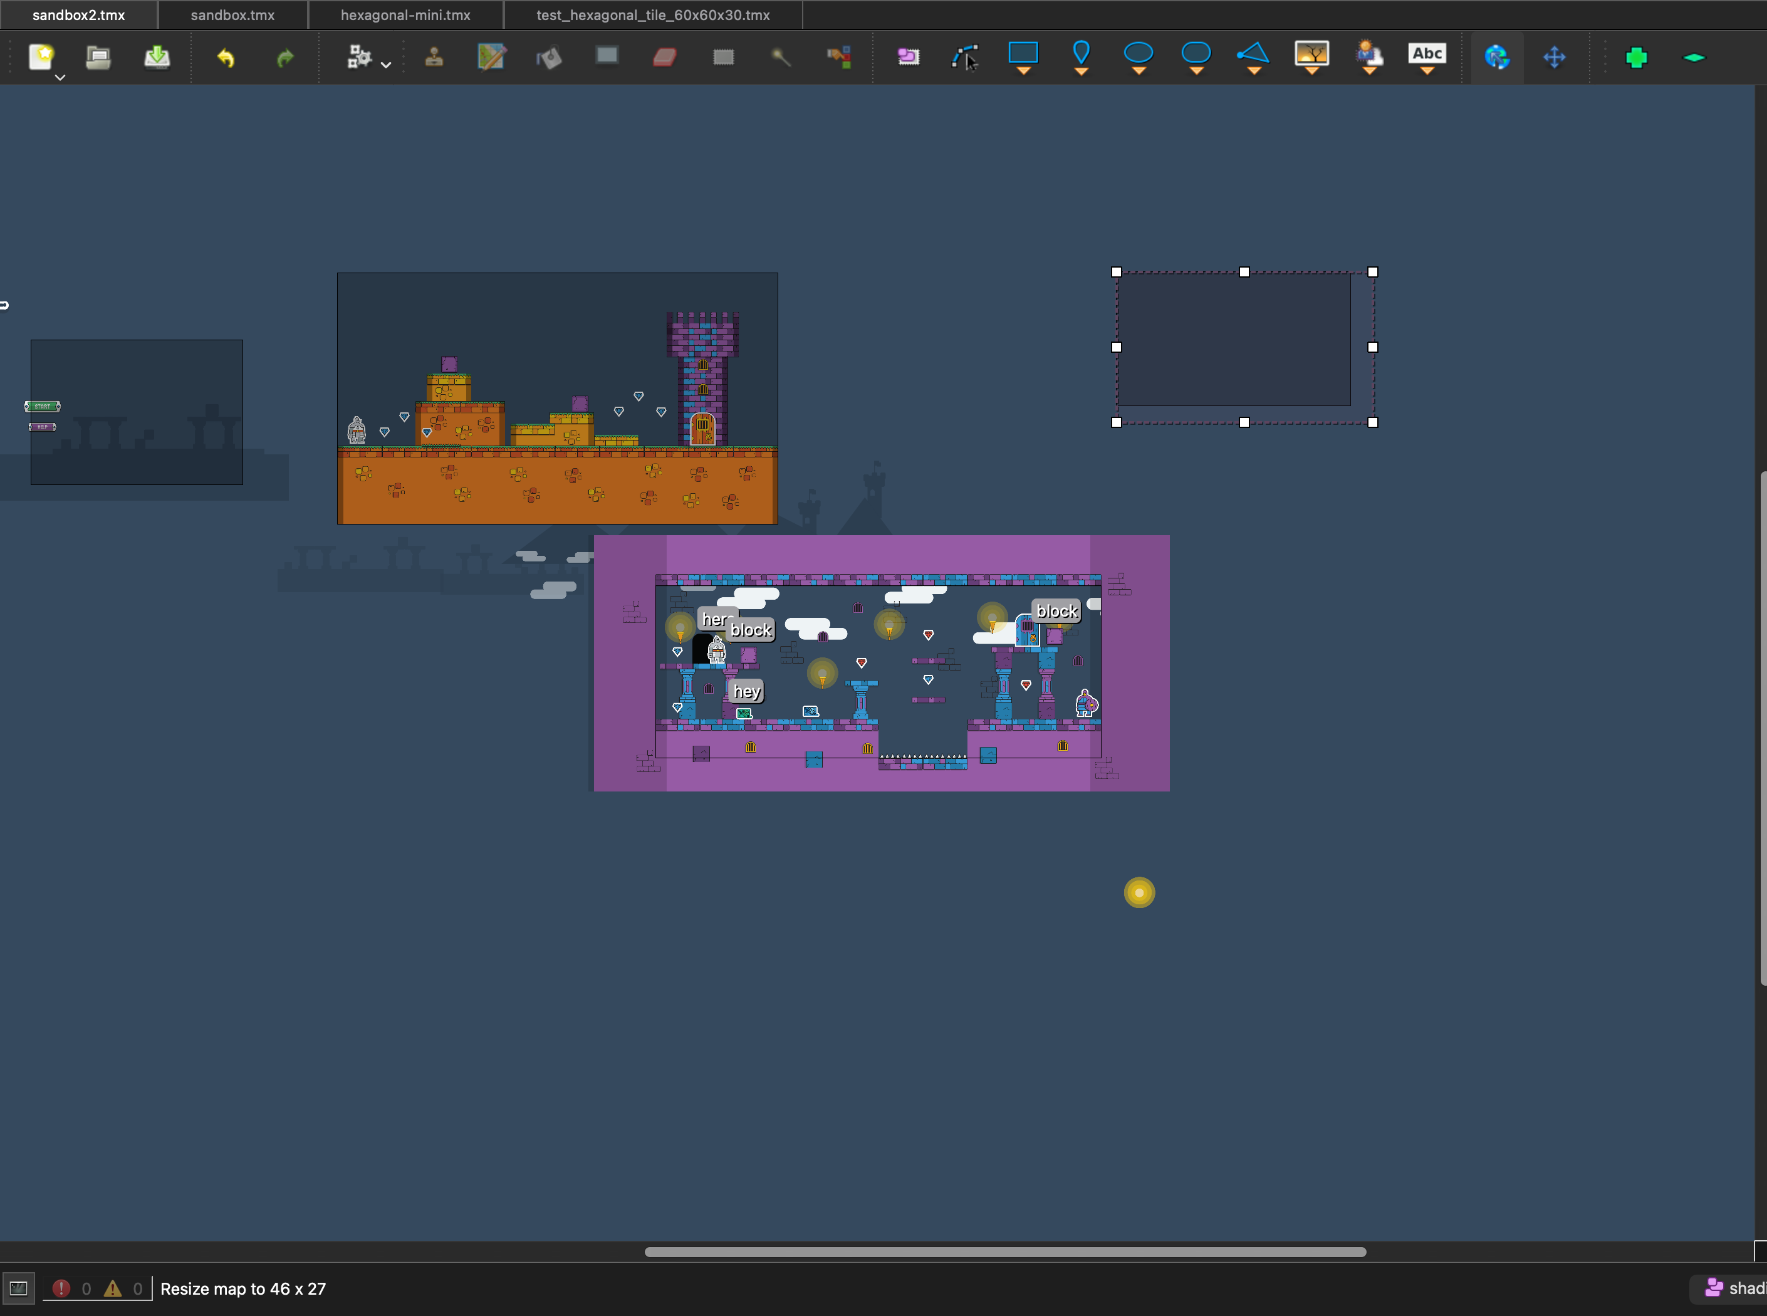Select the Magic Wand tool
1767x1316 pixels.
click(781, 56)
